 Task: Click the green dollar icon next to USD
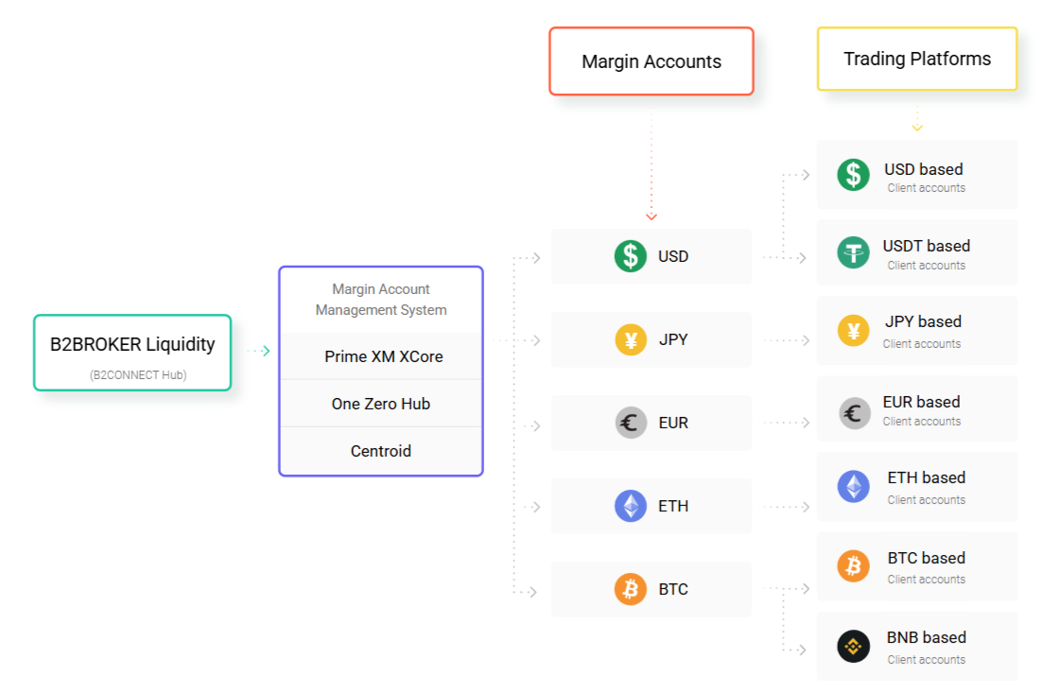tap(630, 256)
